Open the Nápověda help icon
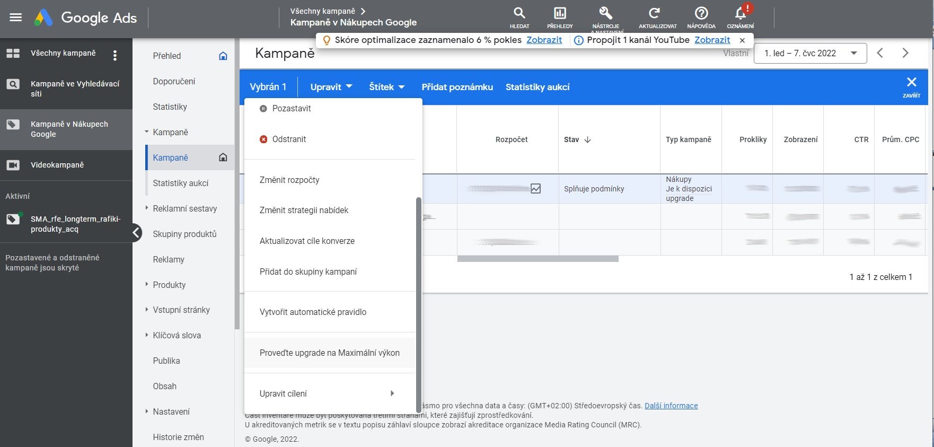Image resolution: width=934 pixels, height=447 pixels. [701, 17]
